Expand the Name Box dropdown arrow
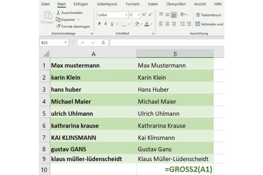This screenshot has height=175, width=263. pos(66,43)
